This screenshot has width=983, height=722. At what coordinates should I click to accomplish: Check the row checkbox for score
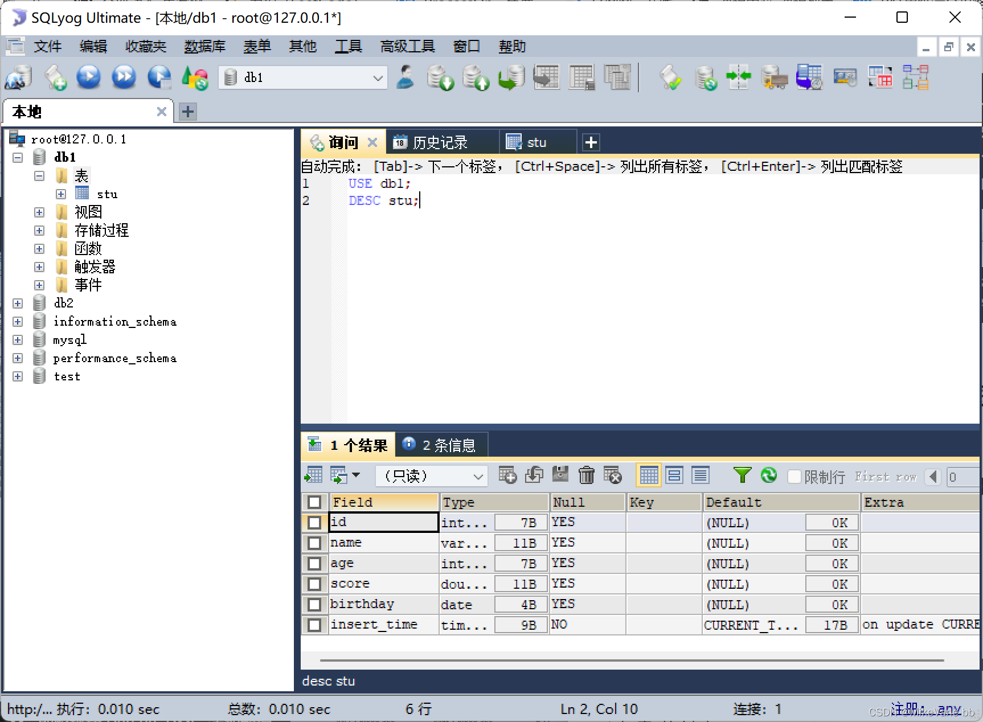point(314,584)
